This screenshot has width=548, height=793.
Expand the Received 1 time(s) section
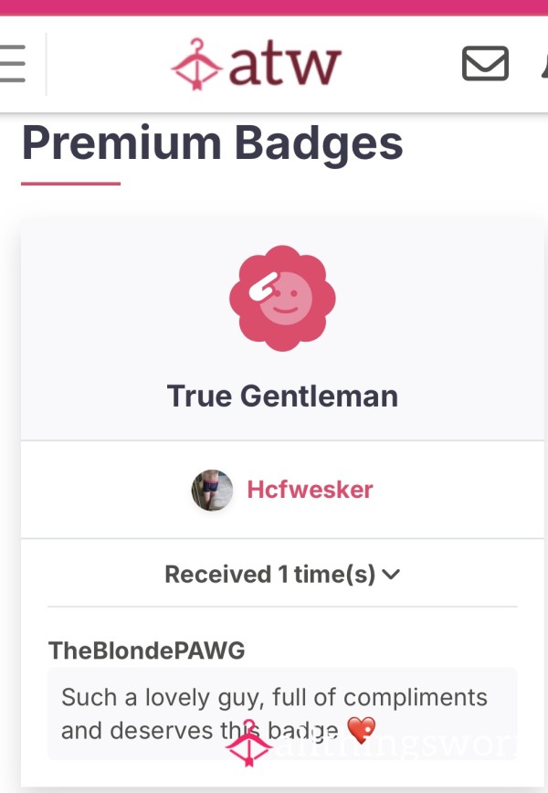point(282,574)
